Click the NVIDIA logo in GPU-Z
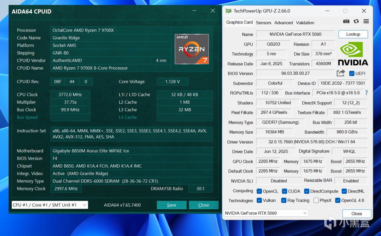The image size is (381, 236). click(x=353, y=54)
